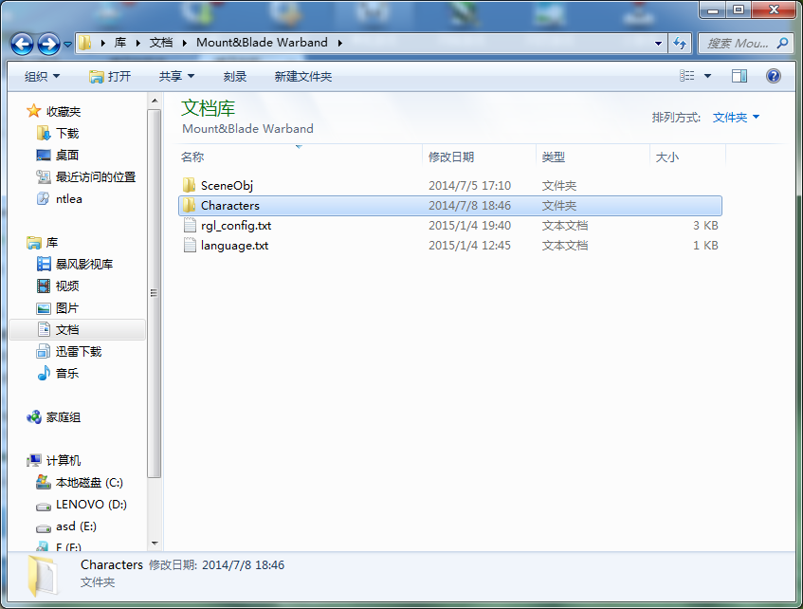
Task: Open the 图片 library
Action: tap(67, 308)
